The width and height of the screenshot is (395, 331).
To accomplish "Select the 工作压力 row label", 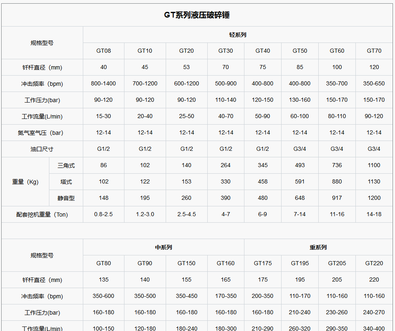I will [42, 100].
